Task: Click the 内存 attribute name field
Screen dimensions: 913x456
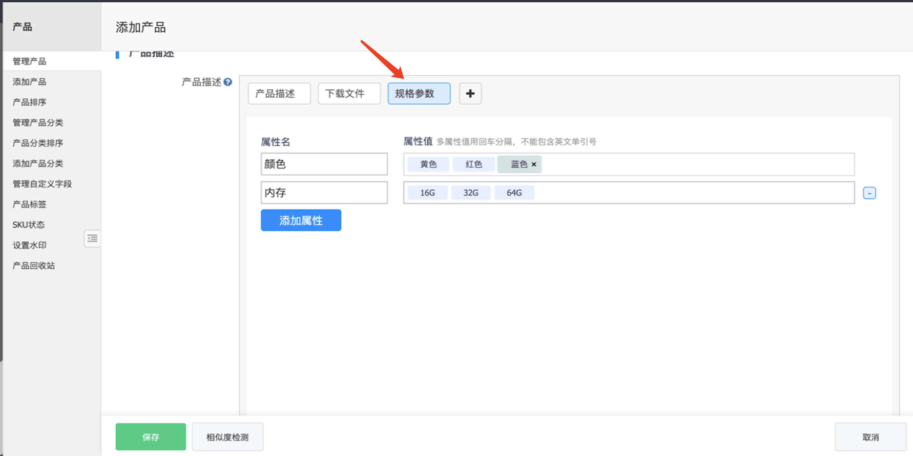Action: (324, 193)
